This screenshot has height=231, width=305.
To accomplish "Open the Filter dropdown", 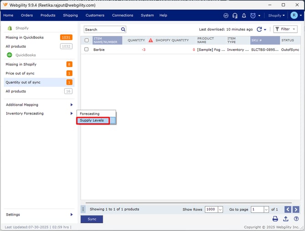I will click(285, 29).
